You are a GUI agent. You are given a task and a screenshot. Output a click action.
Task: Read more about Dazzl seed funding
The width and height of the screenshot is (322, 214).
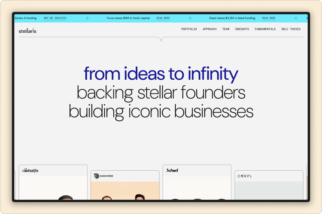(269, 18)
